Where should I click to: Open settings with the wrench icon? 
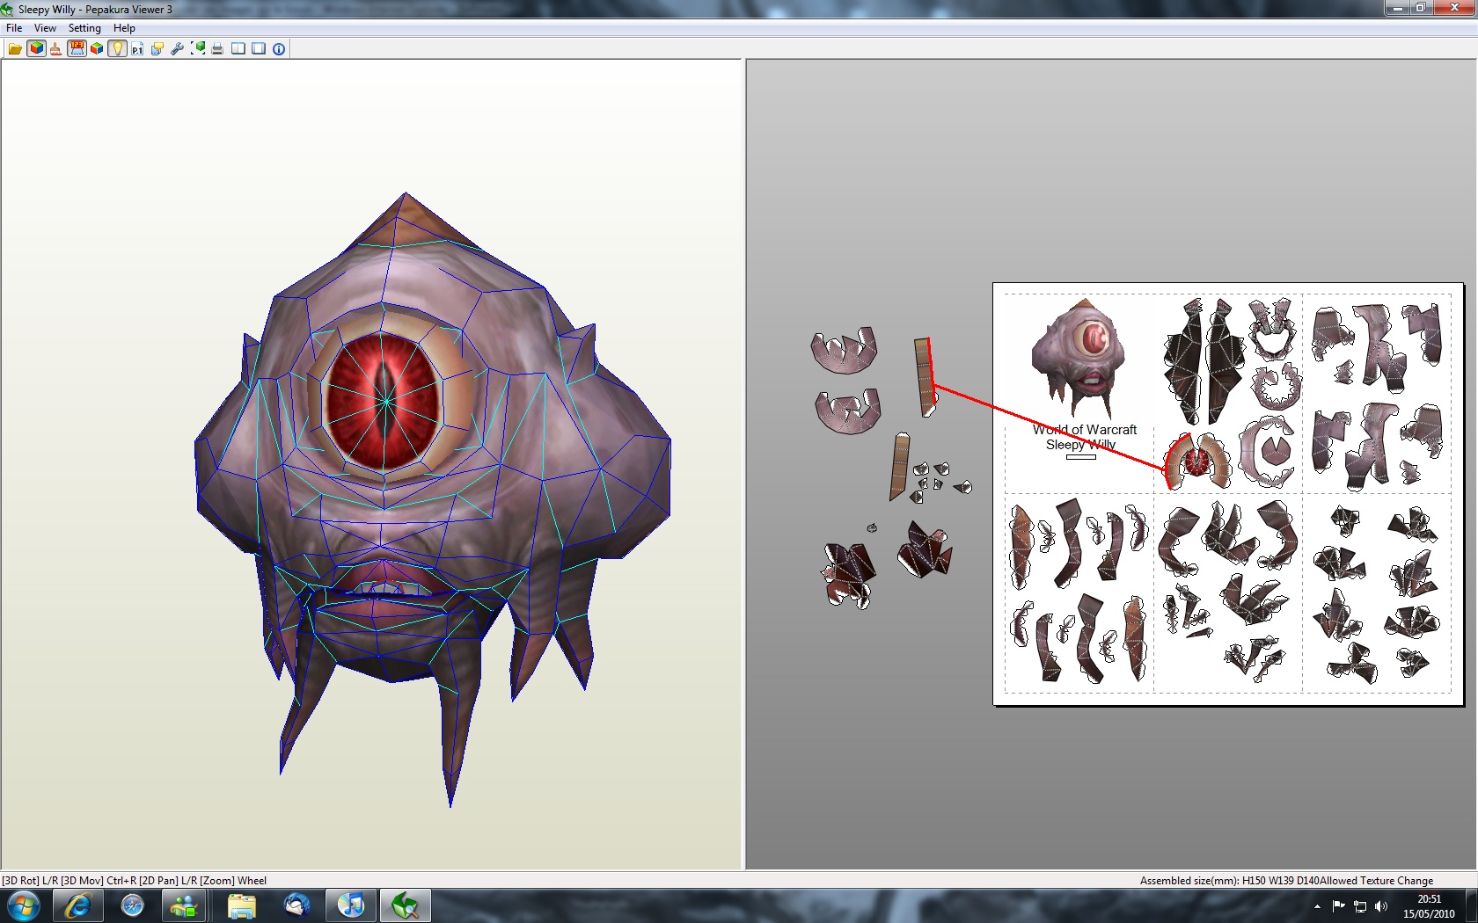177,49
